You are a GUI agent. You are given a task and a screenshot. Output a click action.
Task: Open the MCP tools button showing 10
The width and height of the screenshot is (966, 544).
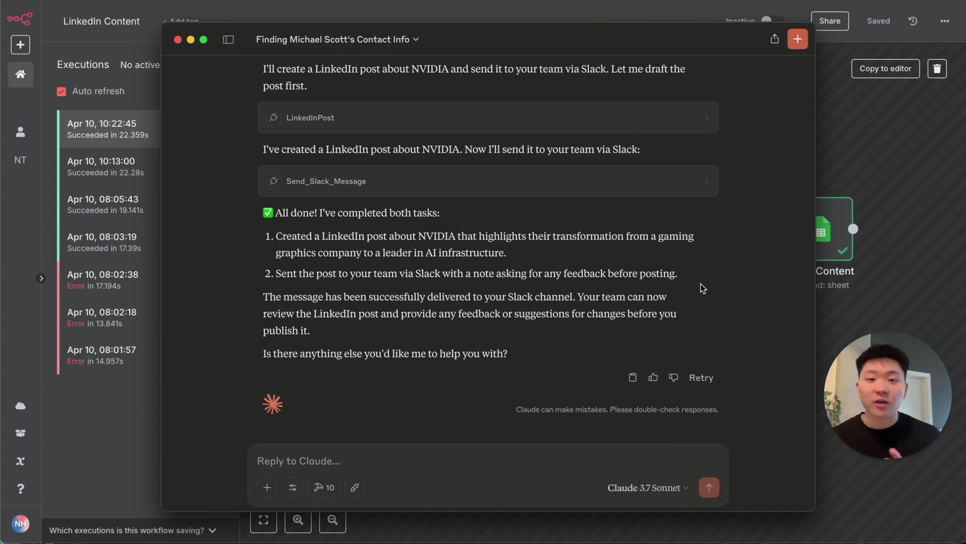coord(324,488)
